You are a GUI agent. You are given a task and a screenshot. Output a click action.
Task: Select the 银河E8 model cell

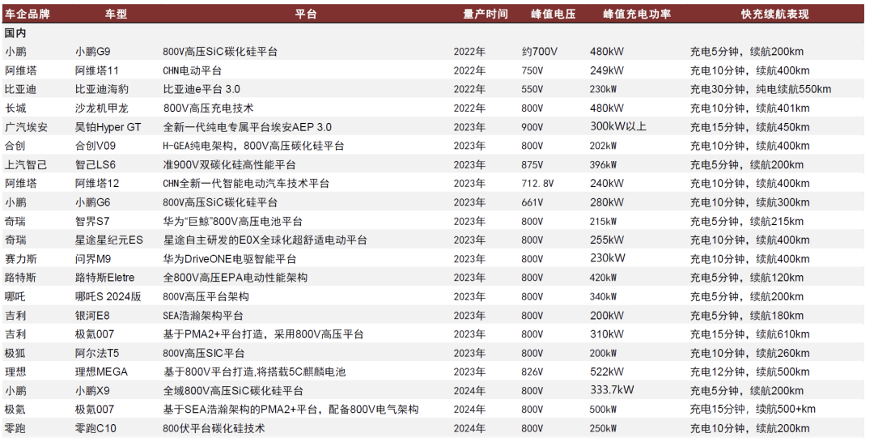coord(92,316)
